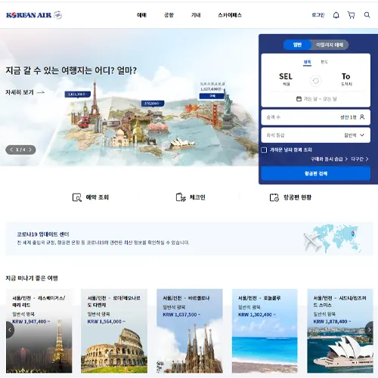Select the 왕복 round-trip tab
The width and height of the screenshot is (378, 378).
pos(307,62)
